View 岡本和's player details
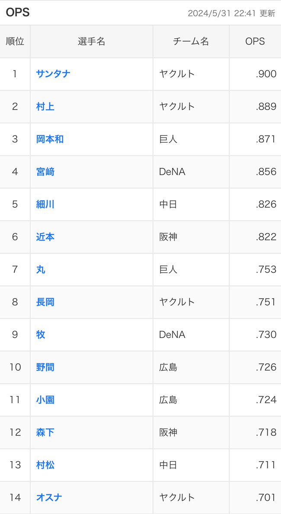The image size is (281, 514). pos(49,139)
